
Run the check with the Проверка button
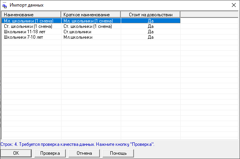point(50,153)
